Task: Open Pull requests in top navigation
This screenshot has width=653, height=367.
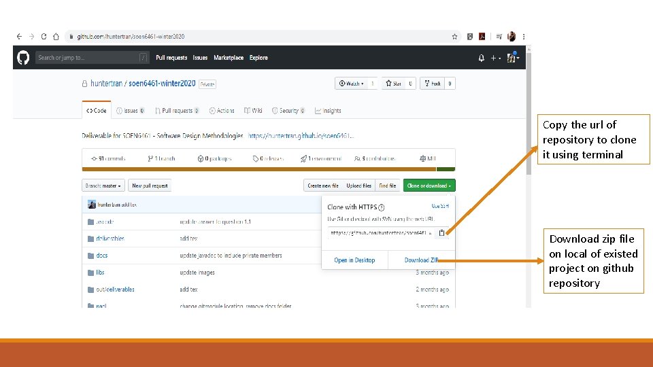Action: click(171, 58)
